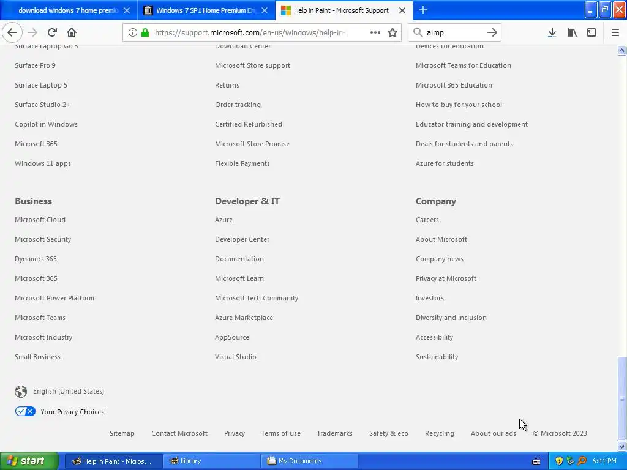Open Dynamics 365 link
Screen dimensions: 627x470
pos(36,259)
